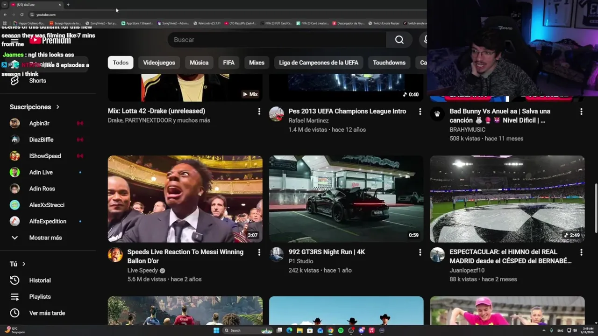This screenshot has height=336, width=598.
Task: Open Chrome apps grid in bookmarks bar
Action: pos(5,23)
